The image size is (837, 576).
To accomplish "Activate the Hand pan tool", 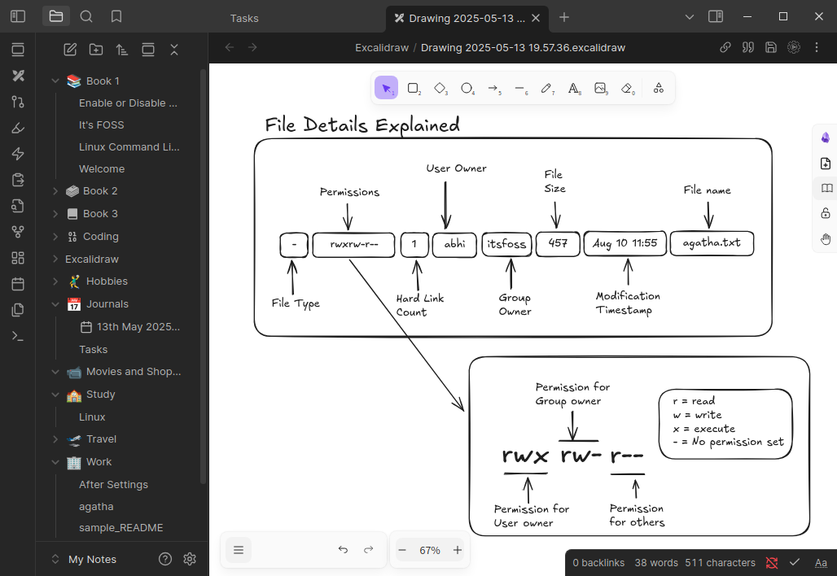I will pyautogui.click(x=826, y=238).
